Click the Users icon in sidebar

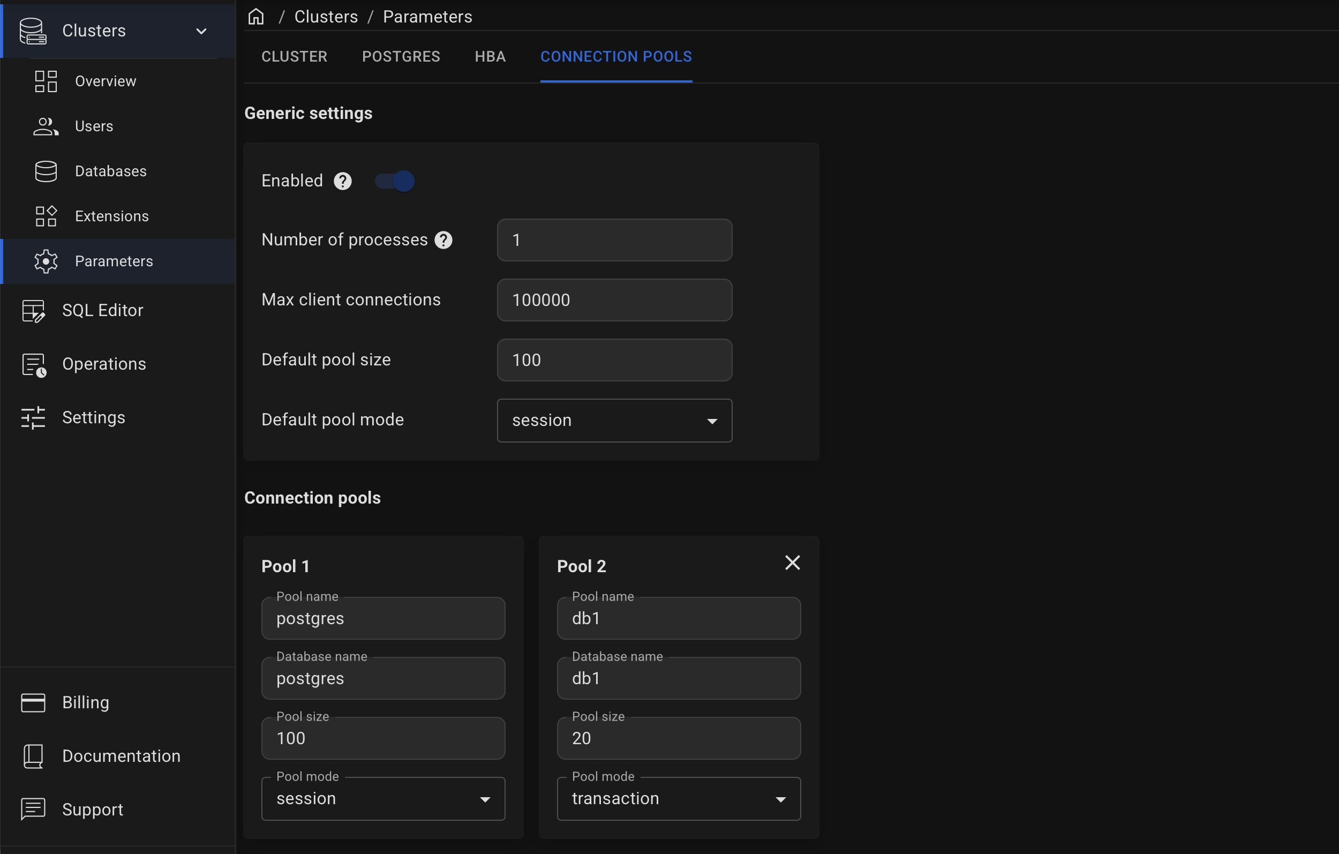pyautogui.click(x=46, y=126)
